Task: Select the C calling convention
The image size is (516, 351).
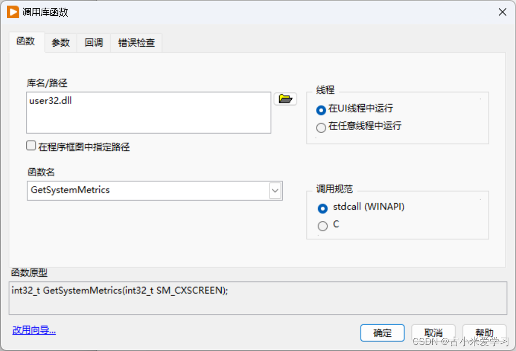Action: click(322, 226)
